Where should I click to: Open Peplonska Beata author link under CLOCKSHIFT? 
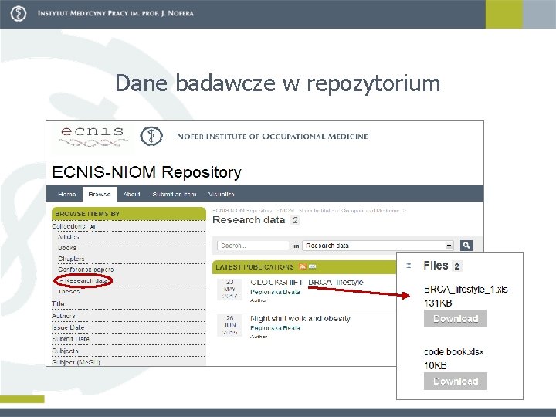[275, 292]
